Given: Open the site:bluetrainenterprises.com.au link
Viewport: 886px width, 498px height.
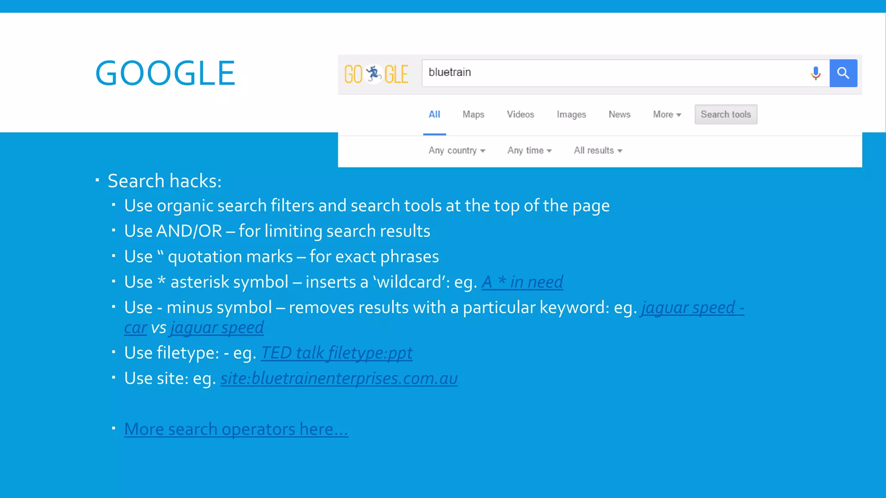Looking at the screenshot, I should pyautogui.click(x=339, y=379).
